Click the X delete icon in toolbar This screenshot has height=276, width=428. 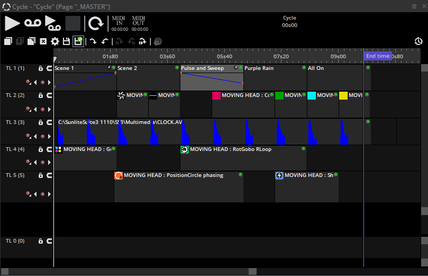(x=43, y=41)
